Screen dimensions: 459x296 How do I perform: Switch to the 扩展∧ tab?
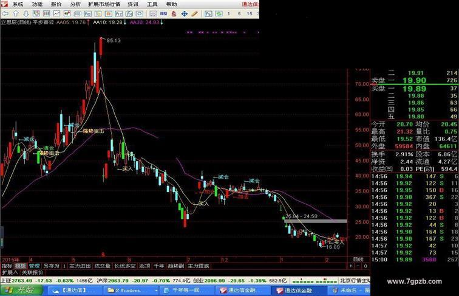coord(10,272)
